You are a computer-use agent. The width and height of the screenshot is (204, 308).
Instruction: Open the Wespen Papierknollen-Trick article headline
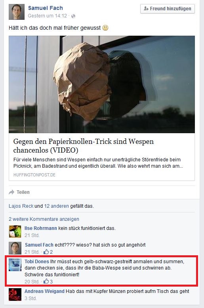(x=84, y=145)
